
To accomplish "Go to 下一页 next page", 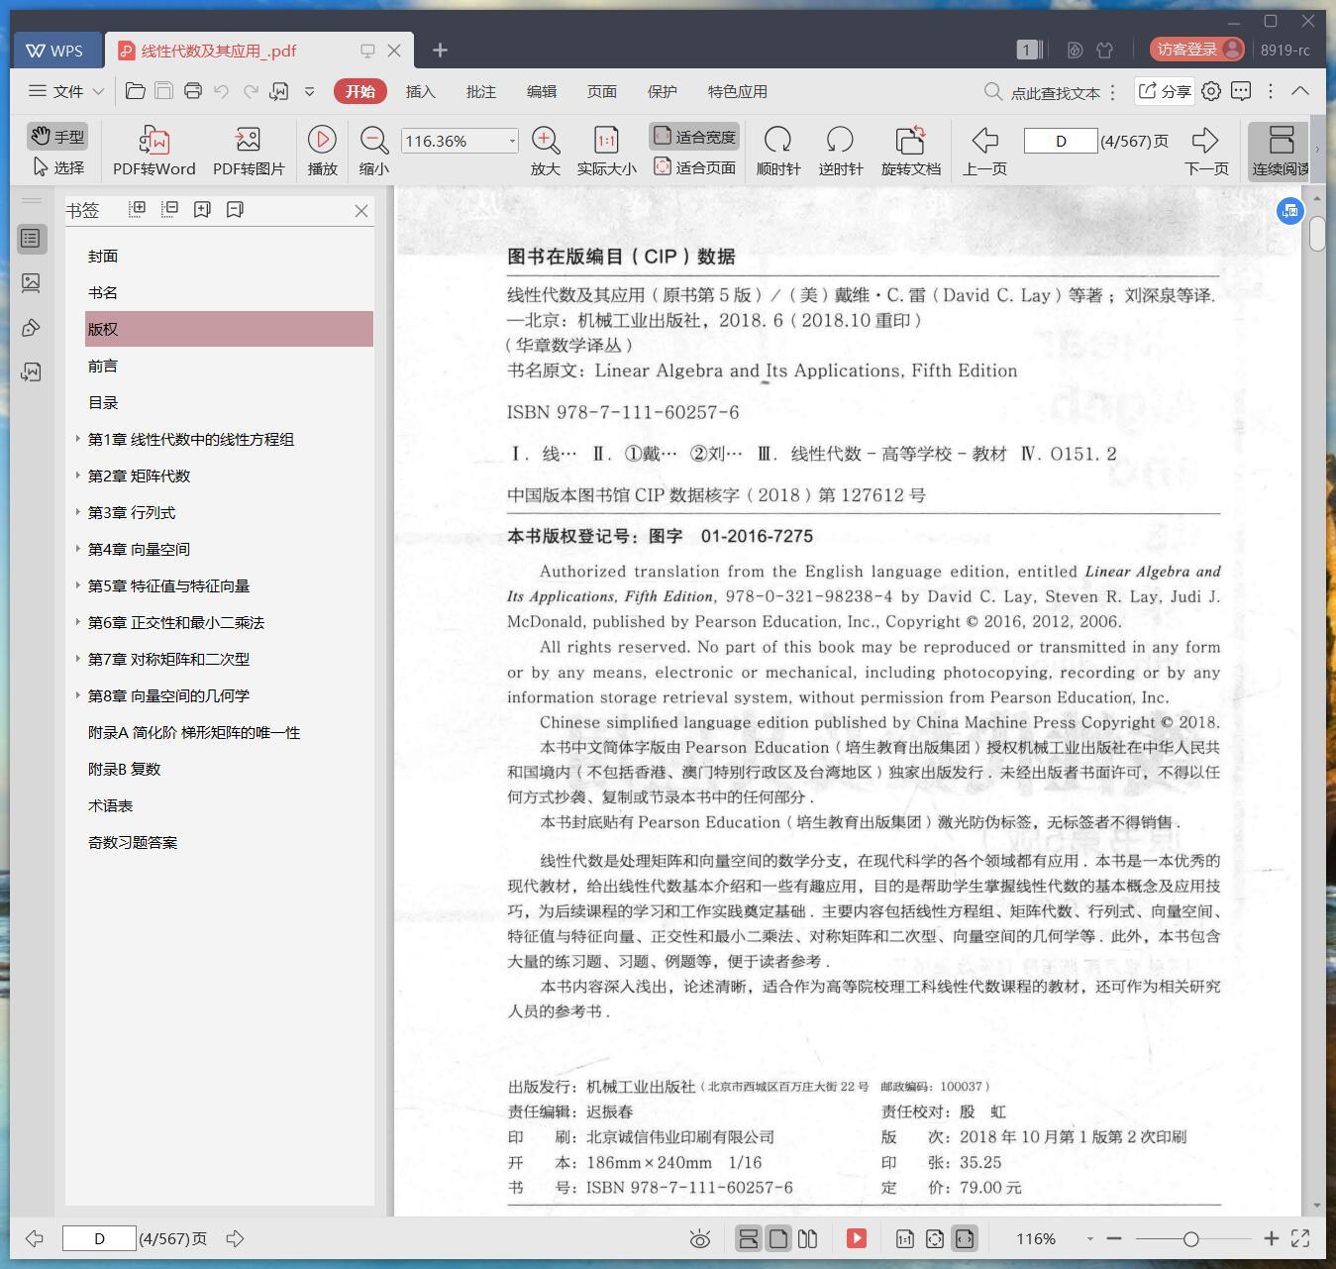I will [1205, 151].
